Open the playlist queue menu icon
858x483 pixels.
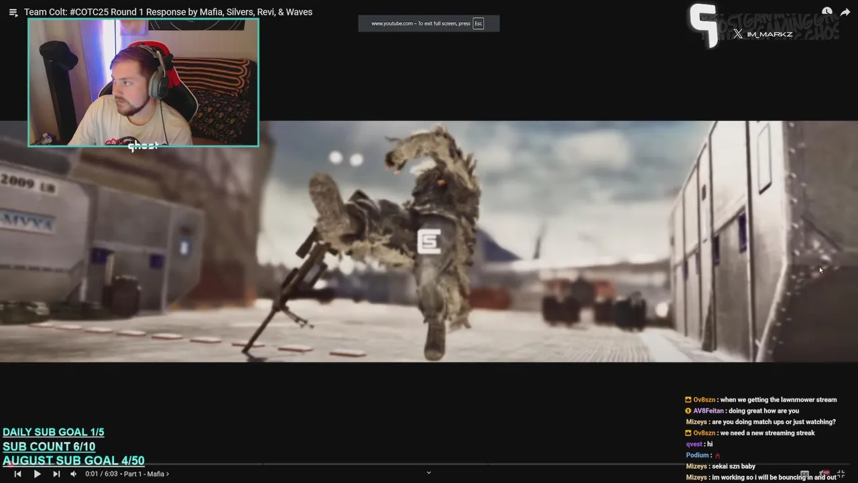point(13,12)
